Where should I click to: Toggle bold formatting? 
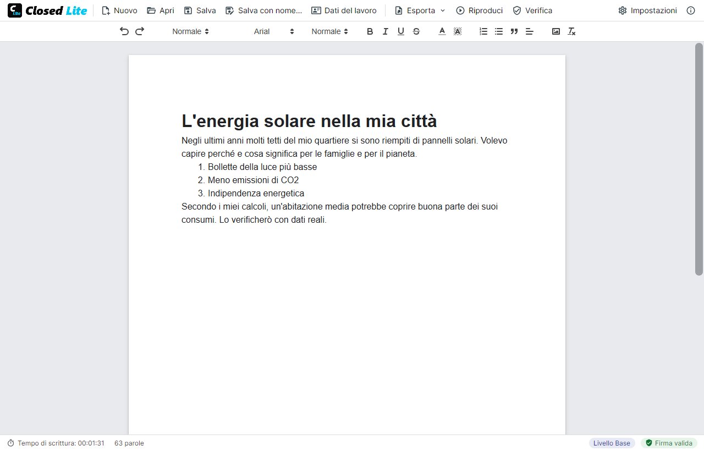370,31
